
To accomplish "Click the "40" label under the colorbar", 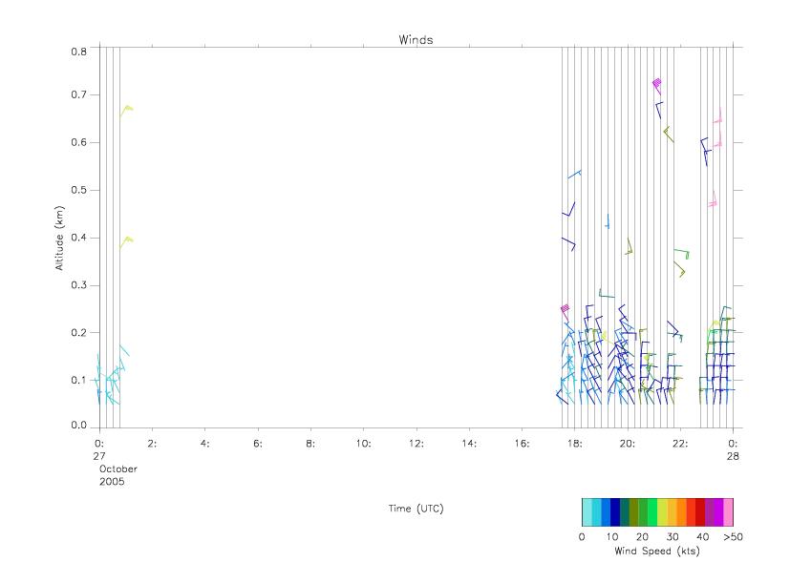I will click(x=702, y=536).
